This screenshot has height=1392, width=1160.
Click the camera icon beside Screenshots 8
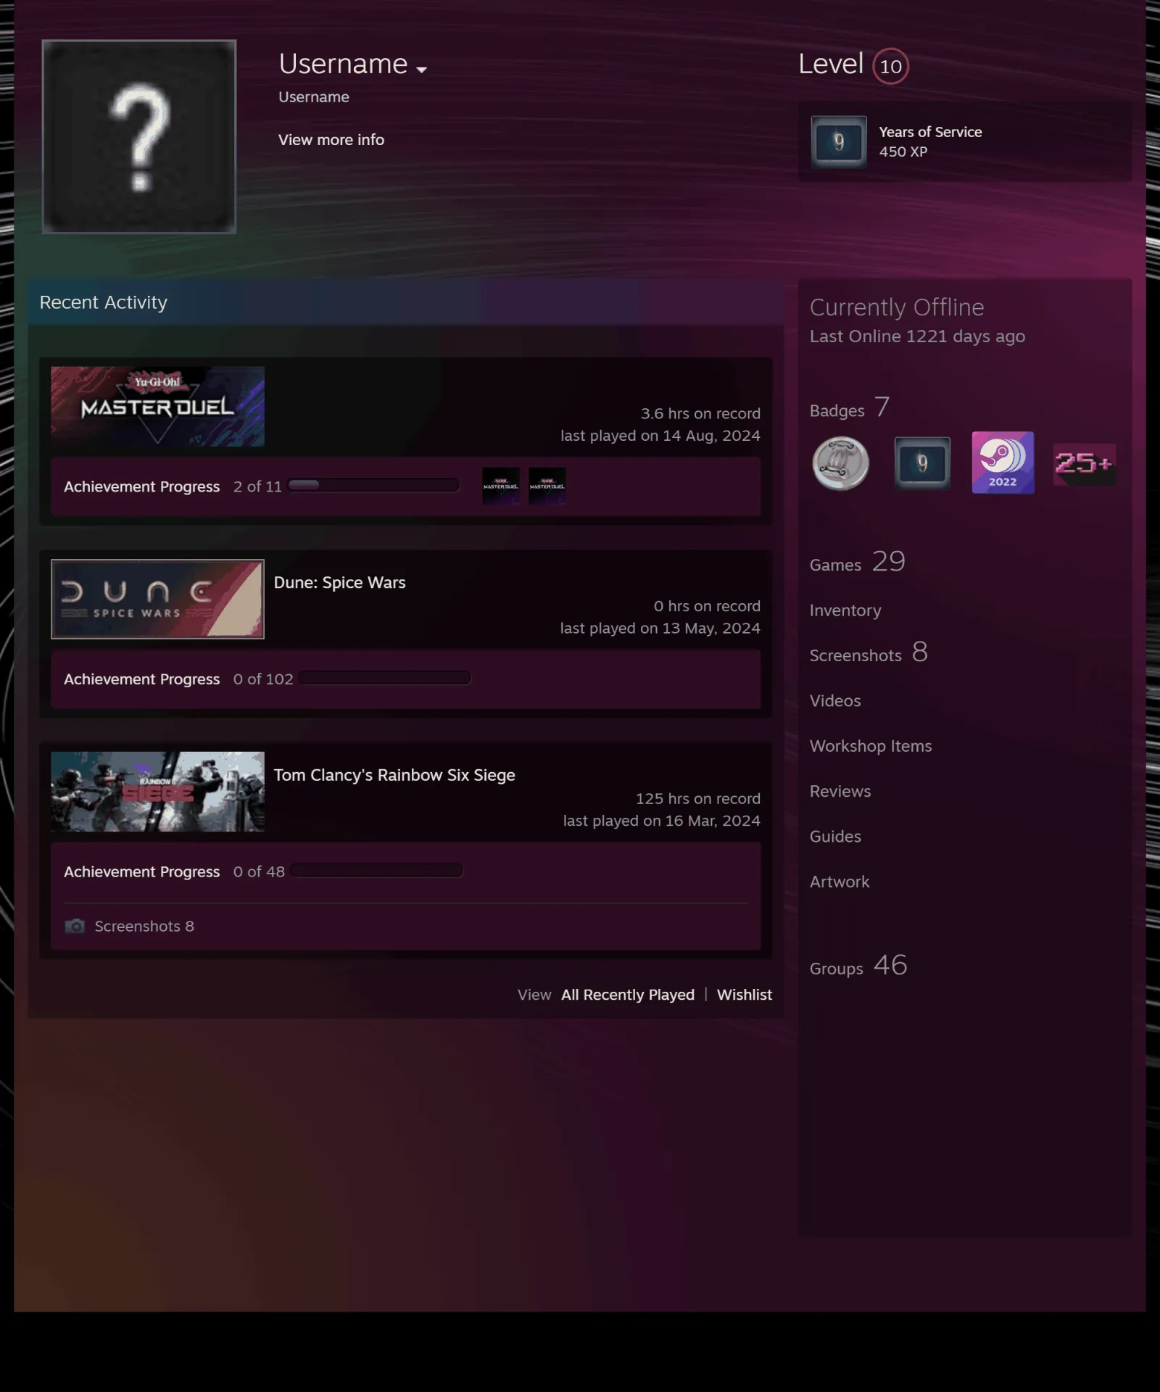(x=75, y=927)
